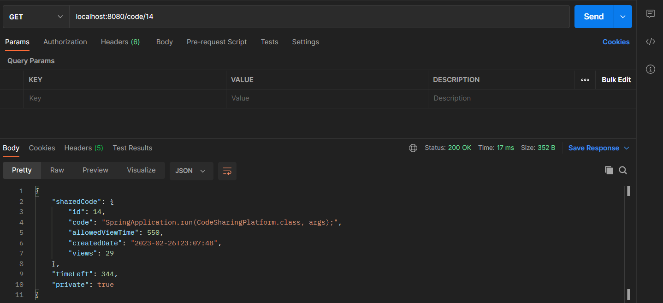
Task: Switch to response Headers (5) tab
Action: point(83,148)
